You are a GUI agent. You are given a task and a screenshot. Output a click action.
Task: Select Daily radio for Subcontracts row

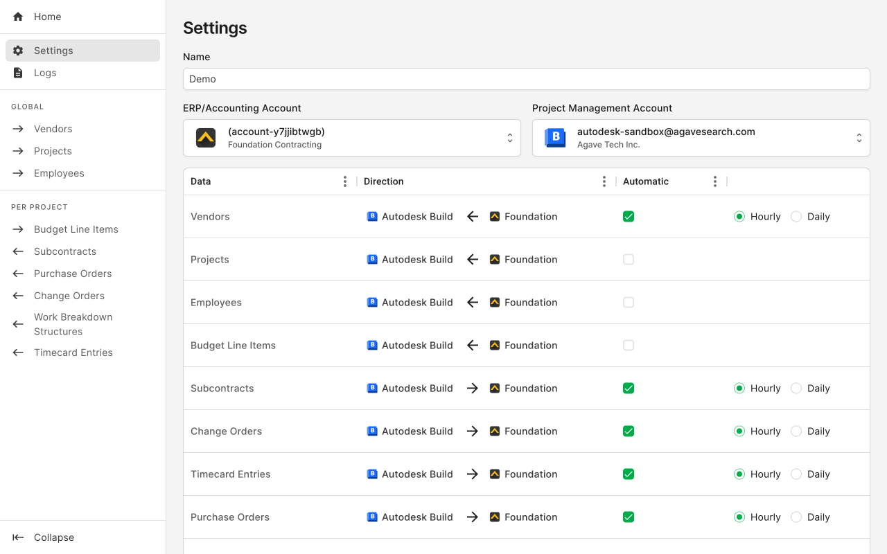coord(796,388)
